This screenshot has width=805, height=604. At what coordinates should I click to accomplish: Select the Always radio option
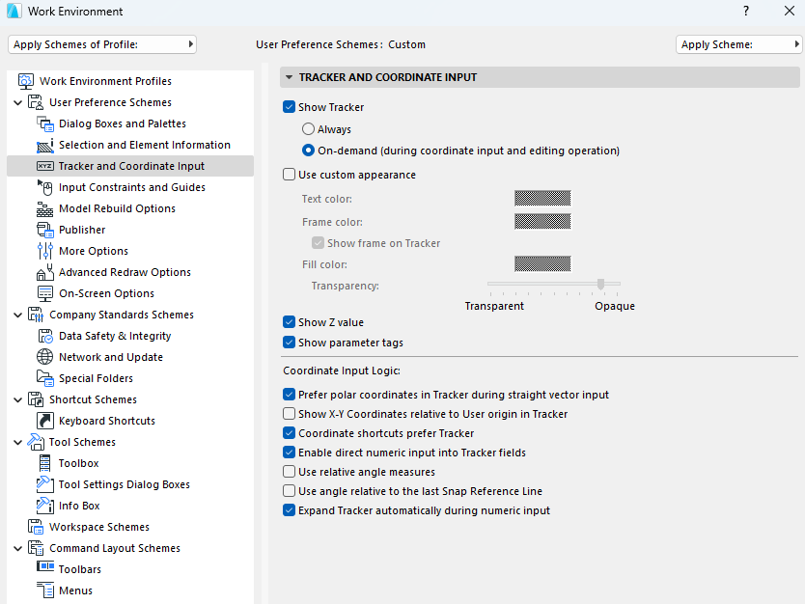coord(309,129)
